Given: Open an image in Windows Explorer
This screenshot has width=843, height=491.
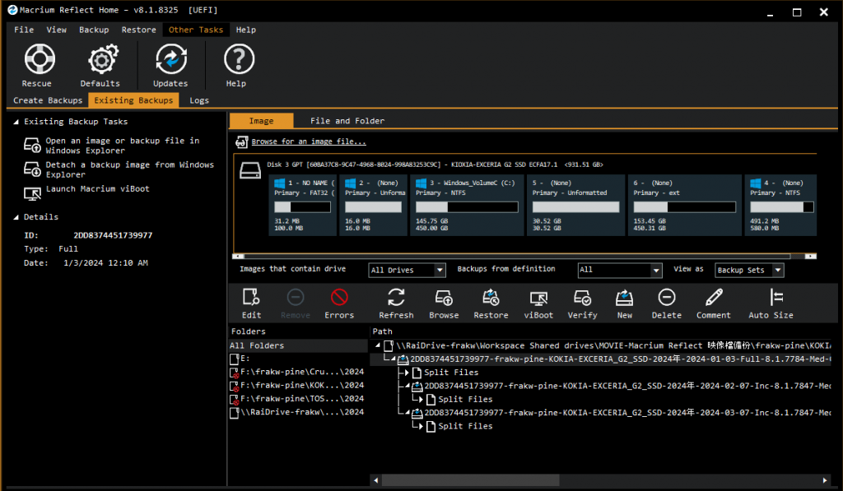Looking at the screenshot, I should 122,146.
